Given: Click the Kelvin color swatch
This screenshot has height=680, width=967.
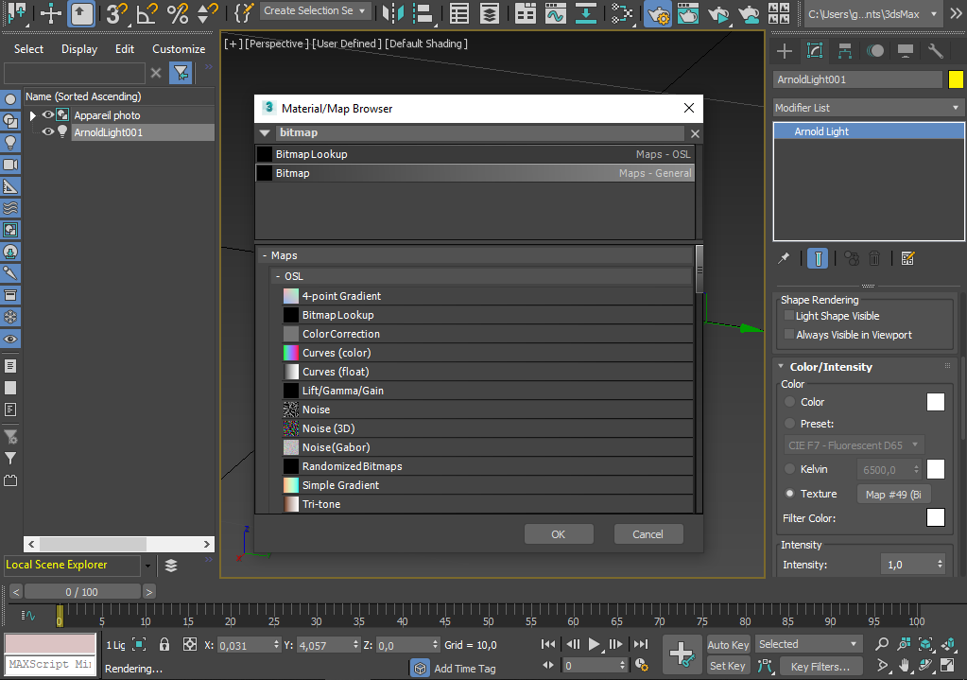Looking at the screenshot, I should [x=935, y=469].
